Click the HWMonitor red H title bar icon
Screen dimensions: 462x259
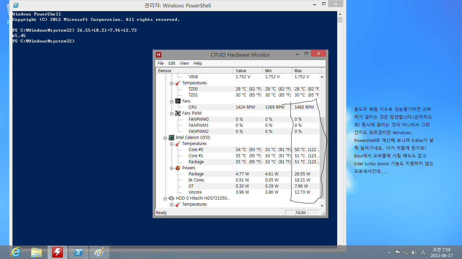point(158,55)
